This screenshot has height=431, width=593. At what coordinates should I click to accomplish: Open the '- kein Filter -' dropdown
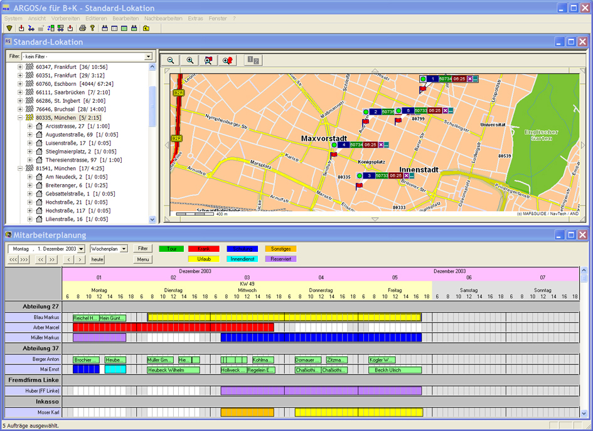149,56
